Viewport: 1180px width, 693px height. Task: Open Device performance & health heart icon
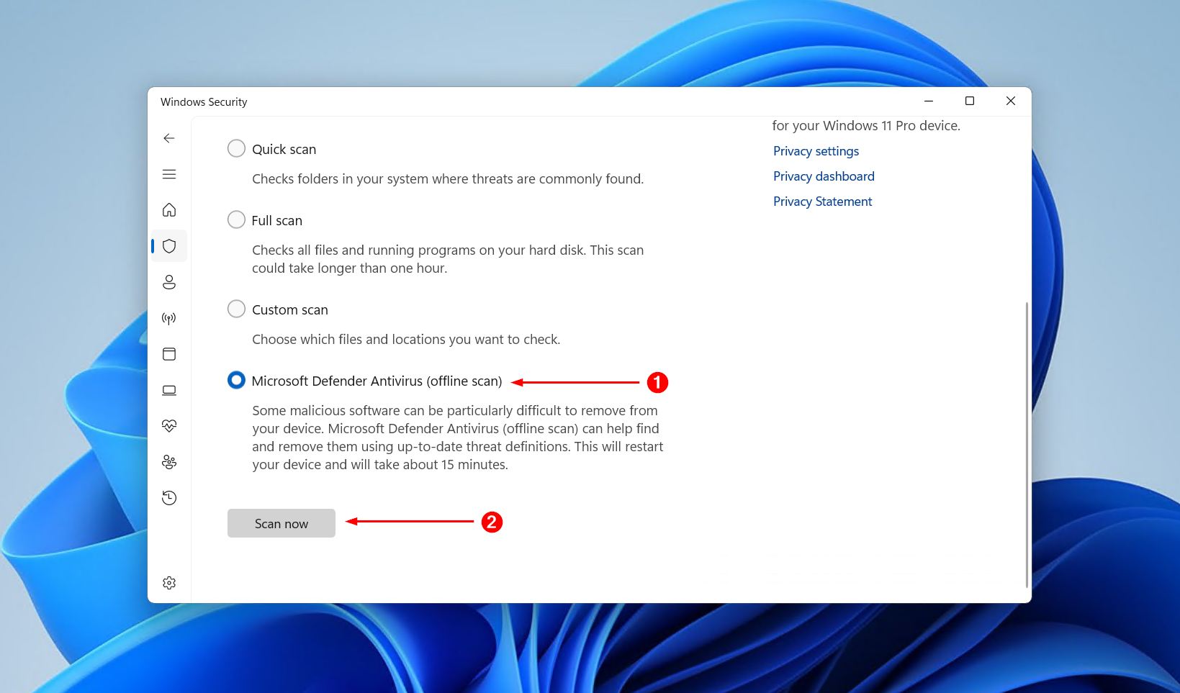[169, 426]
